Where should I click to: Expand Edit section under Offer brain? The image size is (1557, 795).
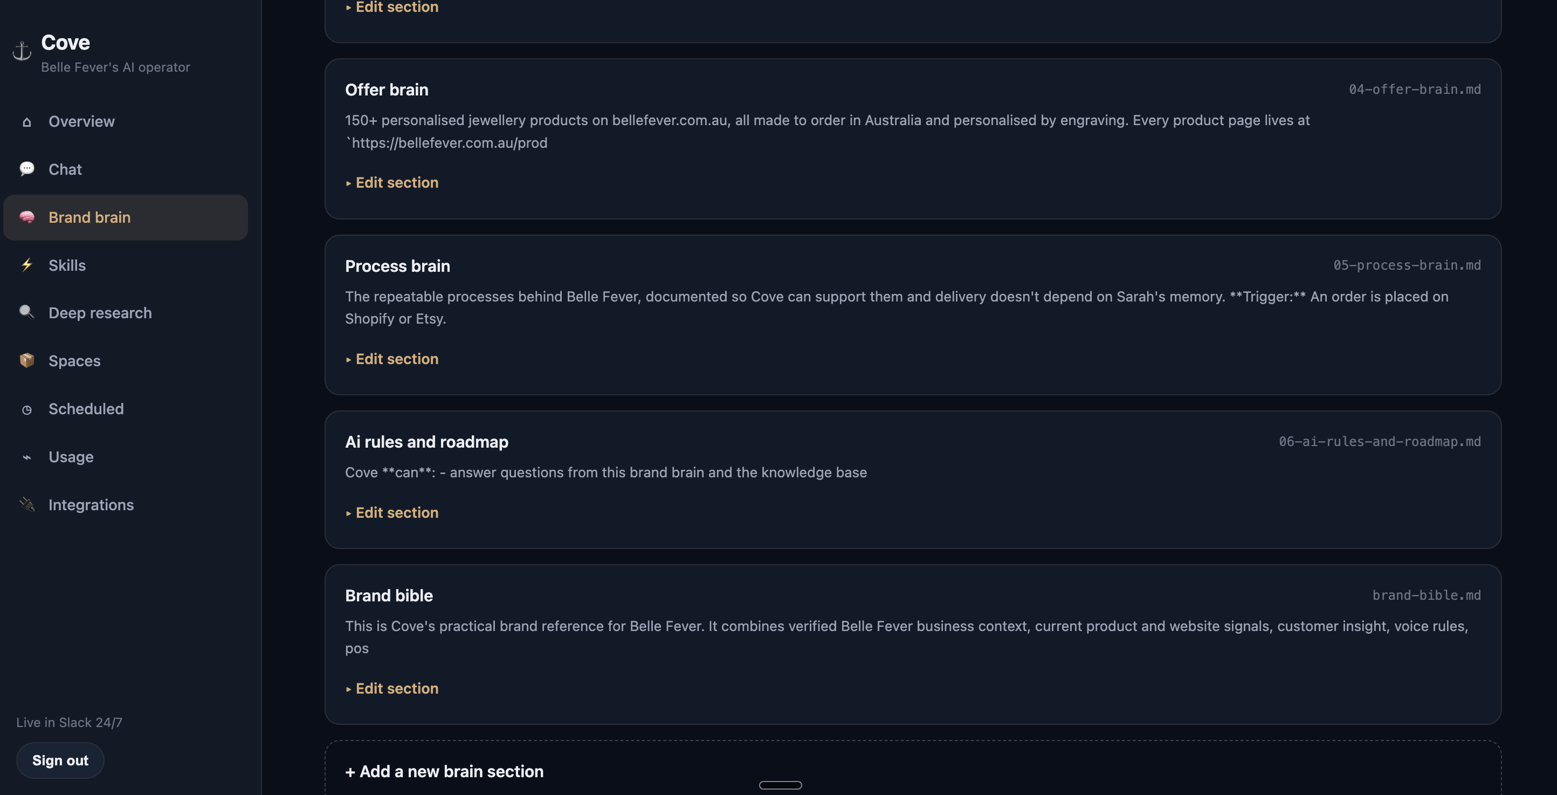click(391, 183)
